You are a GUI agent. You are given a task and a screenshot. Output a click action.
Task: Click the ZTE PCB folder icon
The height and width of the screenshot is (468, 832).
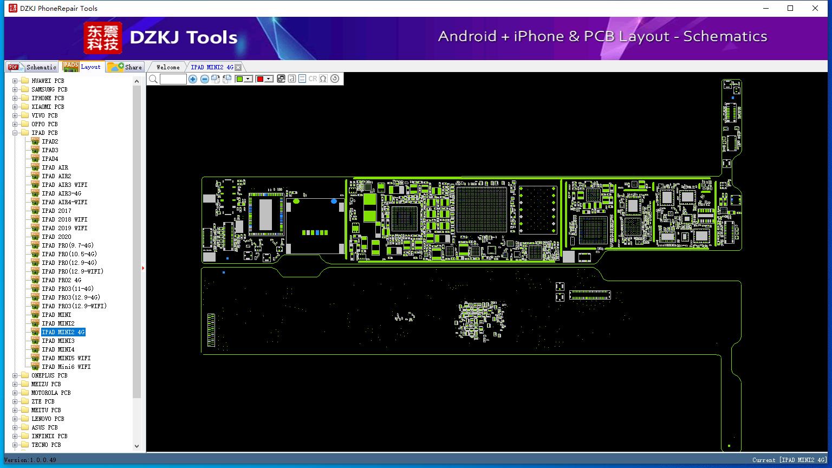point(24,401)
